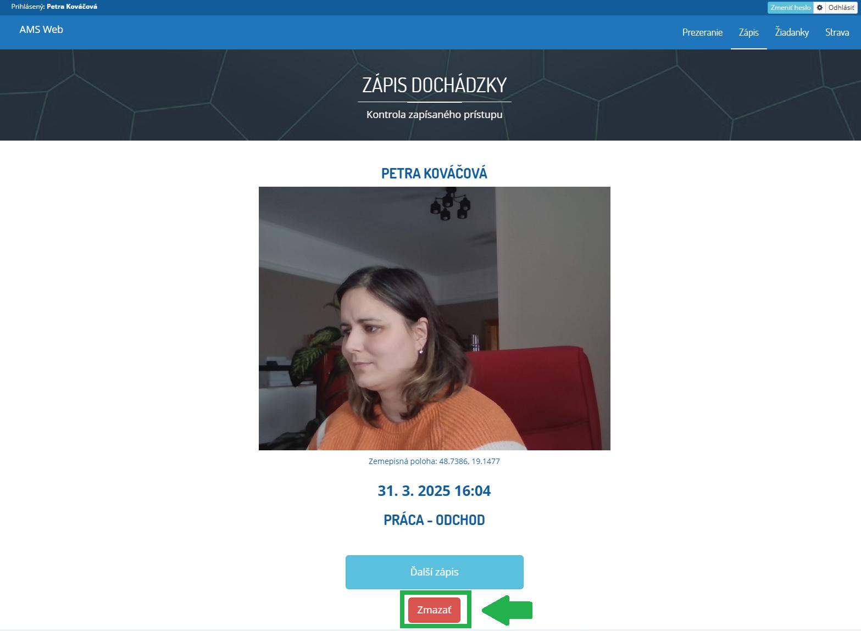Viewport: 861px width, 631px height.
Task: Click the ZÁPIS DOCHÁDZKY title
Action: pyautogui.click(x=435, y=85)
